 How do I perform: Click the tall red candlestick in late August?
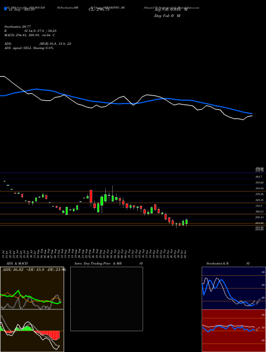pos(91,196)
